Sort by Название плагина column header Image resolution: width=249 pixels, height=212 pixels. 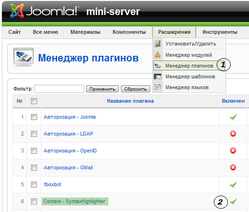click(x=130, y=101)
